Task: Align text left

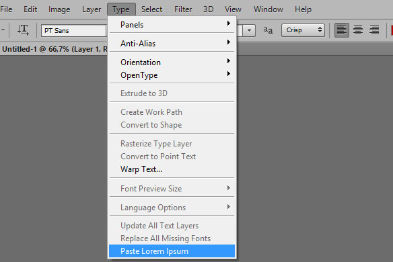Action: click(x=342, y=30)
